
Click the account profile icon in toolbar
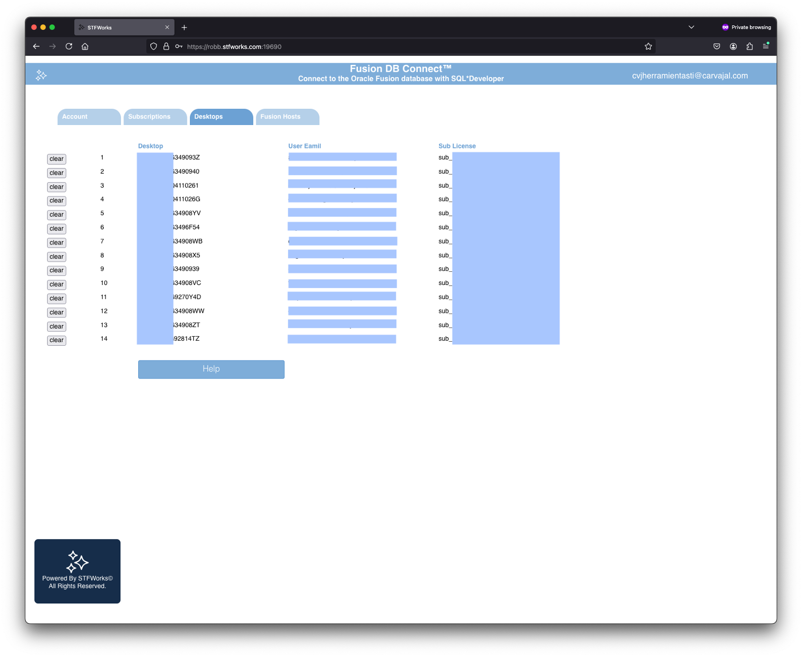tap(733, 47)
